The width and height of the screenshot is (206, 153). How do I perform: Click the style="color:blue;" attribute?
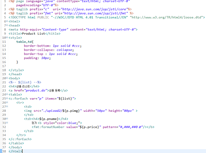tap(61, 123)
